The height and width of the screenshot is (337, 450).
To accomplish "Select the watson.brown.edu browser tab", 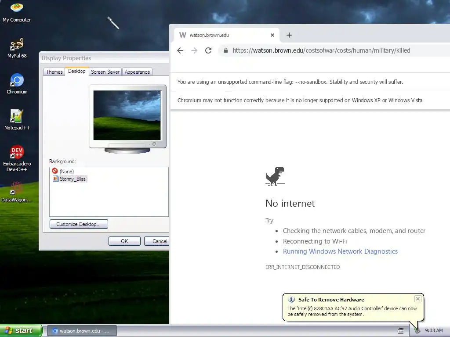I will pyautogui.click(x=227, y=35).
